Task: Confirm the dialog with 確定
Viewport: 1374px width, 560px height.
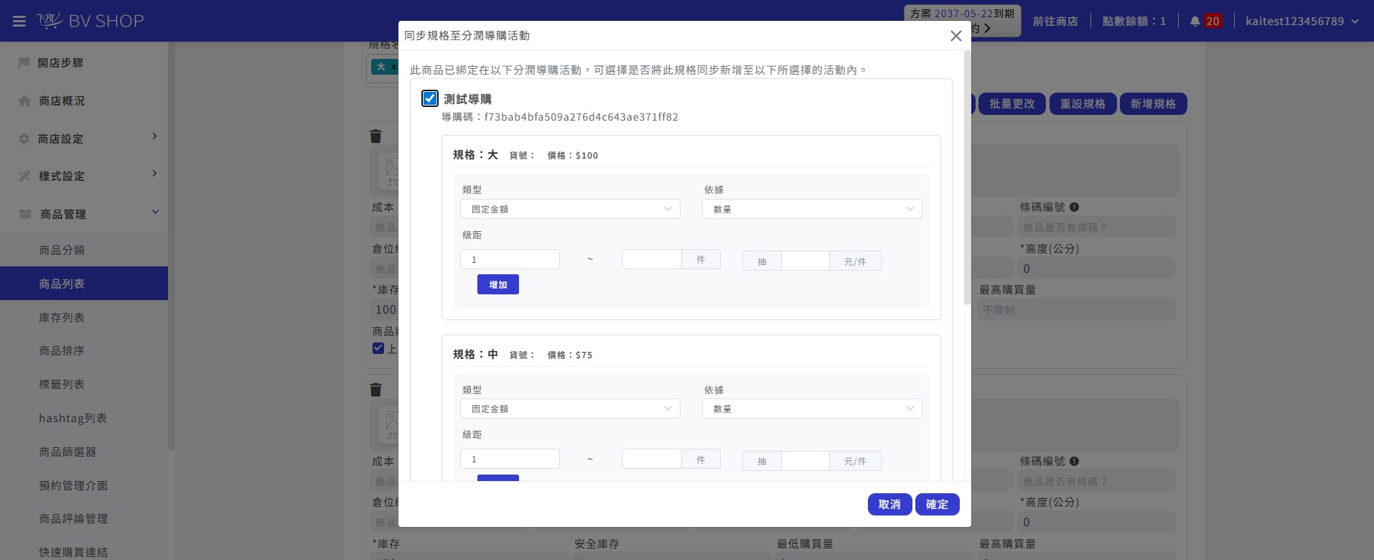Action: 937,505
